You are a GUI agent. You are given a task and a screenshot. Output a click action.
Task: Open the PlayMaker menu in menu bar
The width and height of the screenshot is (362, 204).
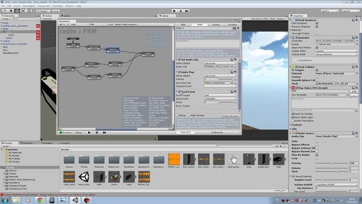tap(57, 6)
